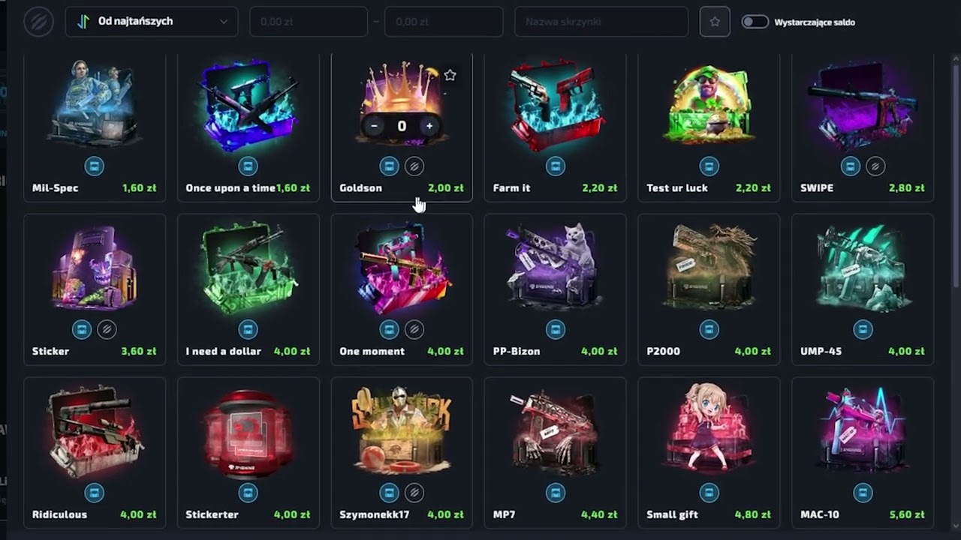Toggle the Wystarczające saldo switch
This screenshot has height=540, width=961.
coord(755,22)
